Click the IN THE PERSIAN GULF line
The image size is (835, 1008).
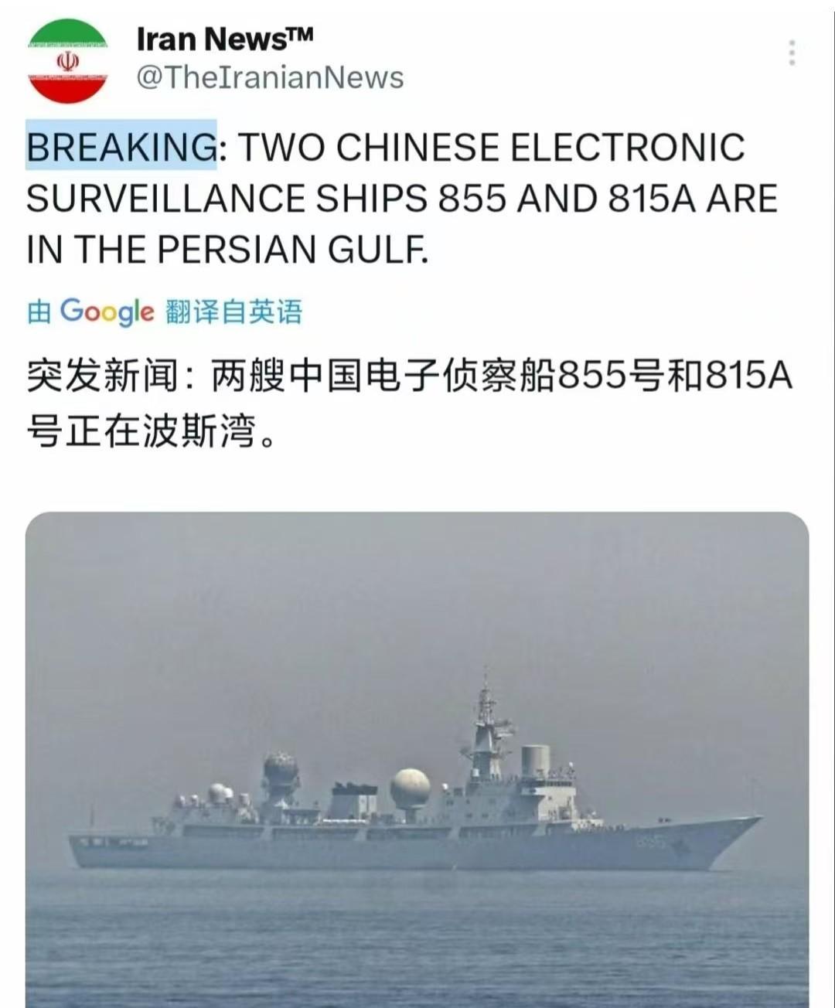point(227,249)
